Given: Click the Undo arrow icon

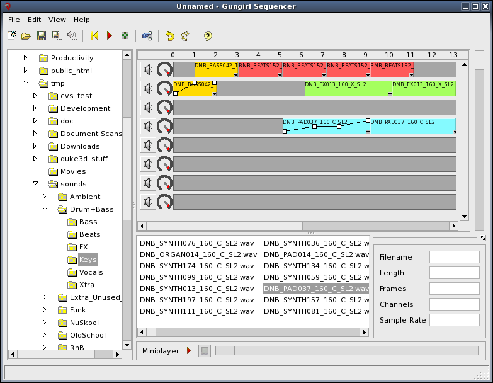Looking at the screenshot, I should (170, 36).
